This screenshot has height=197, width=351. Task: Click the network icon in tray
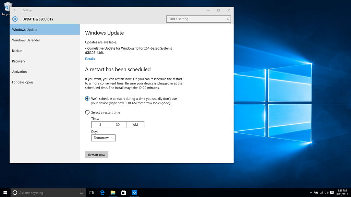pos(322,193)
